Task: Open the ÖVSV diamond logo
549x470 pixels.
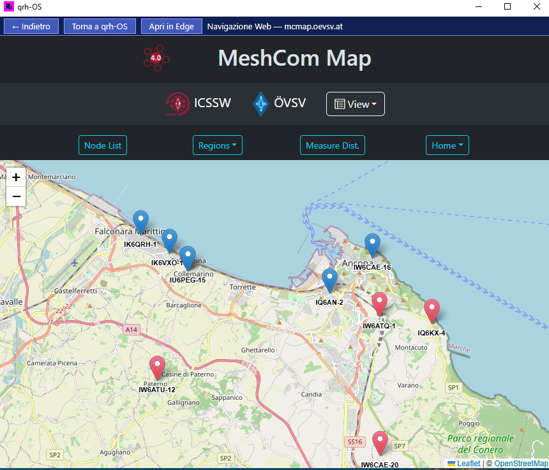Action: tap(261, 104)
